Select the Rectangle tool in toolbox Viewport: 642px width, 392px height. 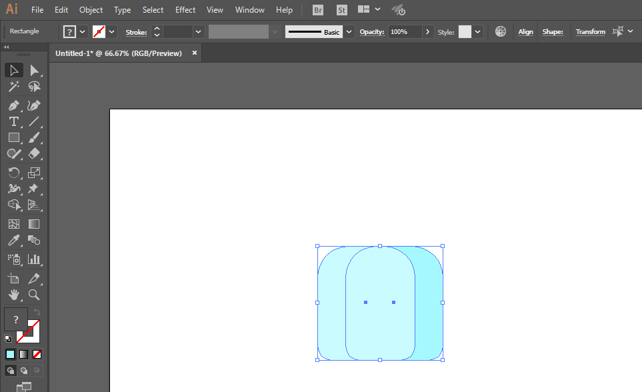[x=13, y=137]
